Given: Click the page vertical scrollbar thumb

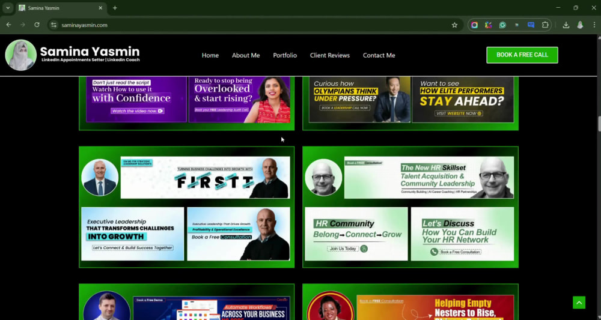Looking at the screenshot, I should coord(599,124).
